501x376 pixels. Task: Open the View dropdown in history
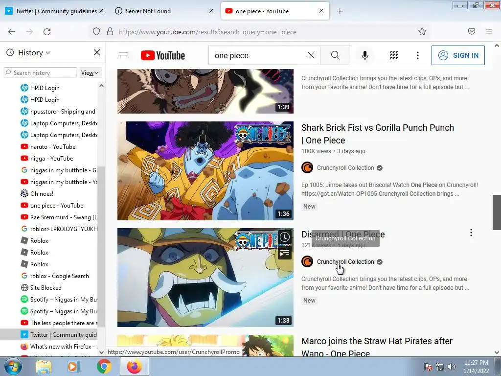[x=90, y=73]
